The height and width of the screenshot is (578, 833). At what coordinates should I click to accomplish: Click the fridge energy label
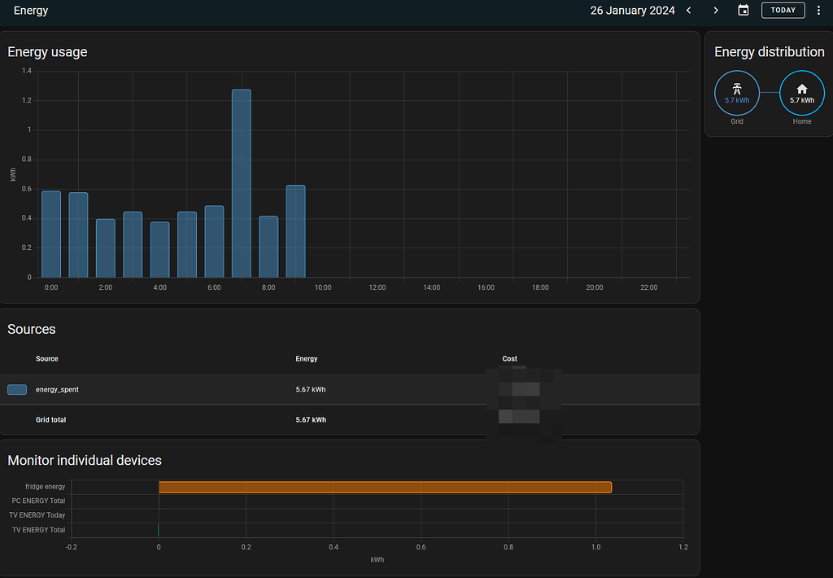[x=46, y=487]
